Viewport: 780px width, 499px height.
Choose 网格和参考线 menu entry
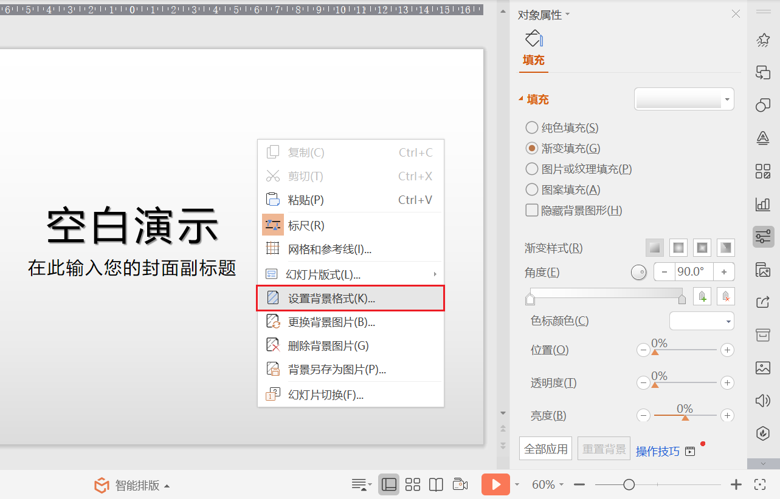pyautogui.click(x=351, y=249)
